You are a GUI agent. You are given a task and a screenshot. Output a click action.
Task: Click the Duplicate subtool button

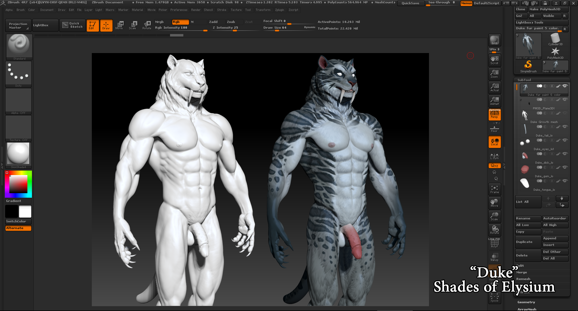(528, 242)
